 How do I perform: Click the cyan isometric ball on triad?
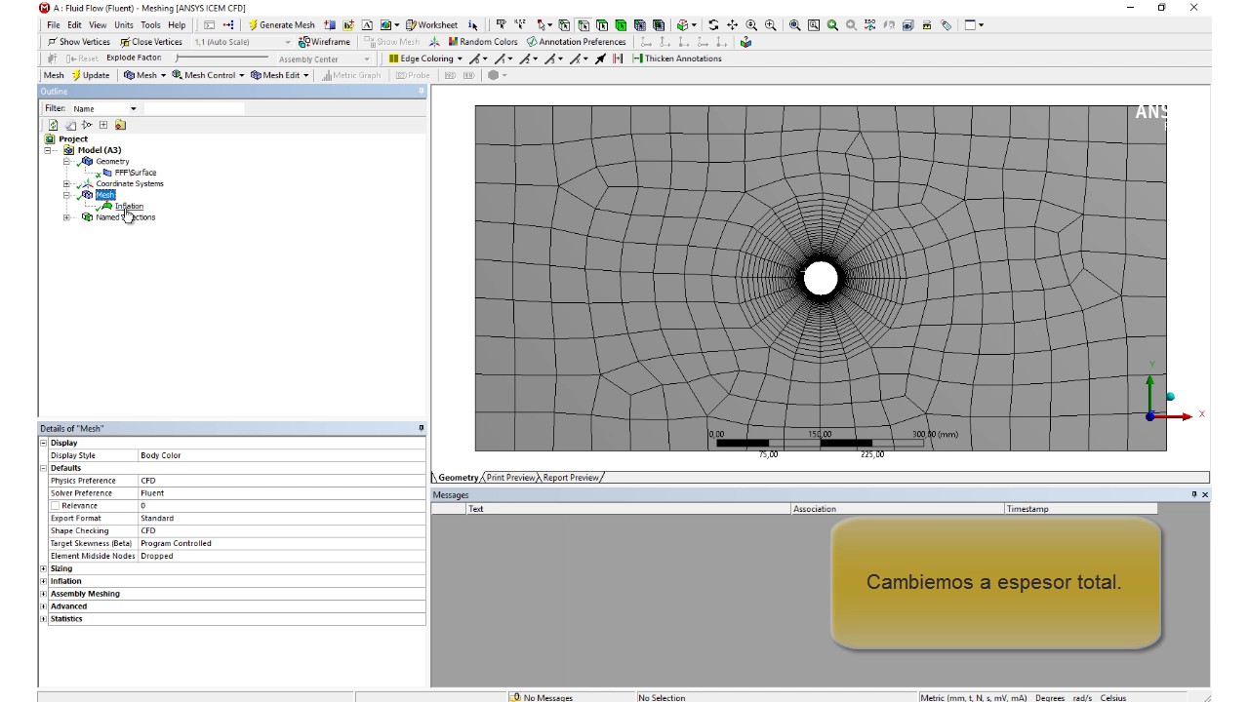pyautogui.click(x=1170, y=396)
